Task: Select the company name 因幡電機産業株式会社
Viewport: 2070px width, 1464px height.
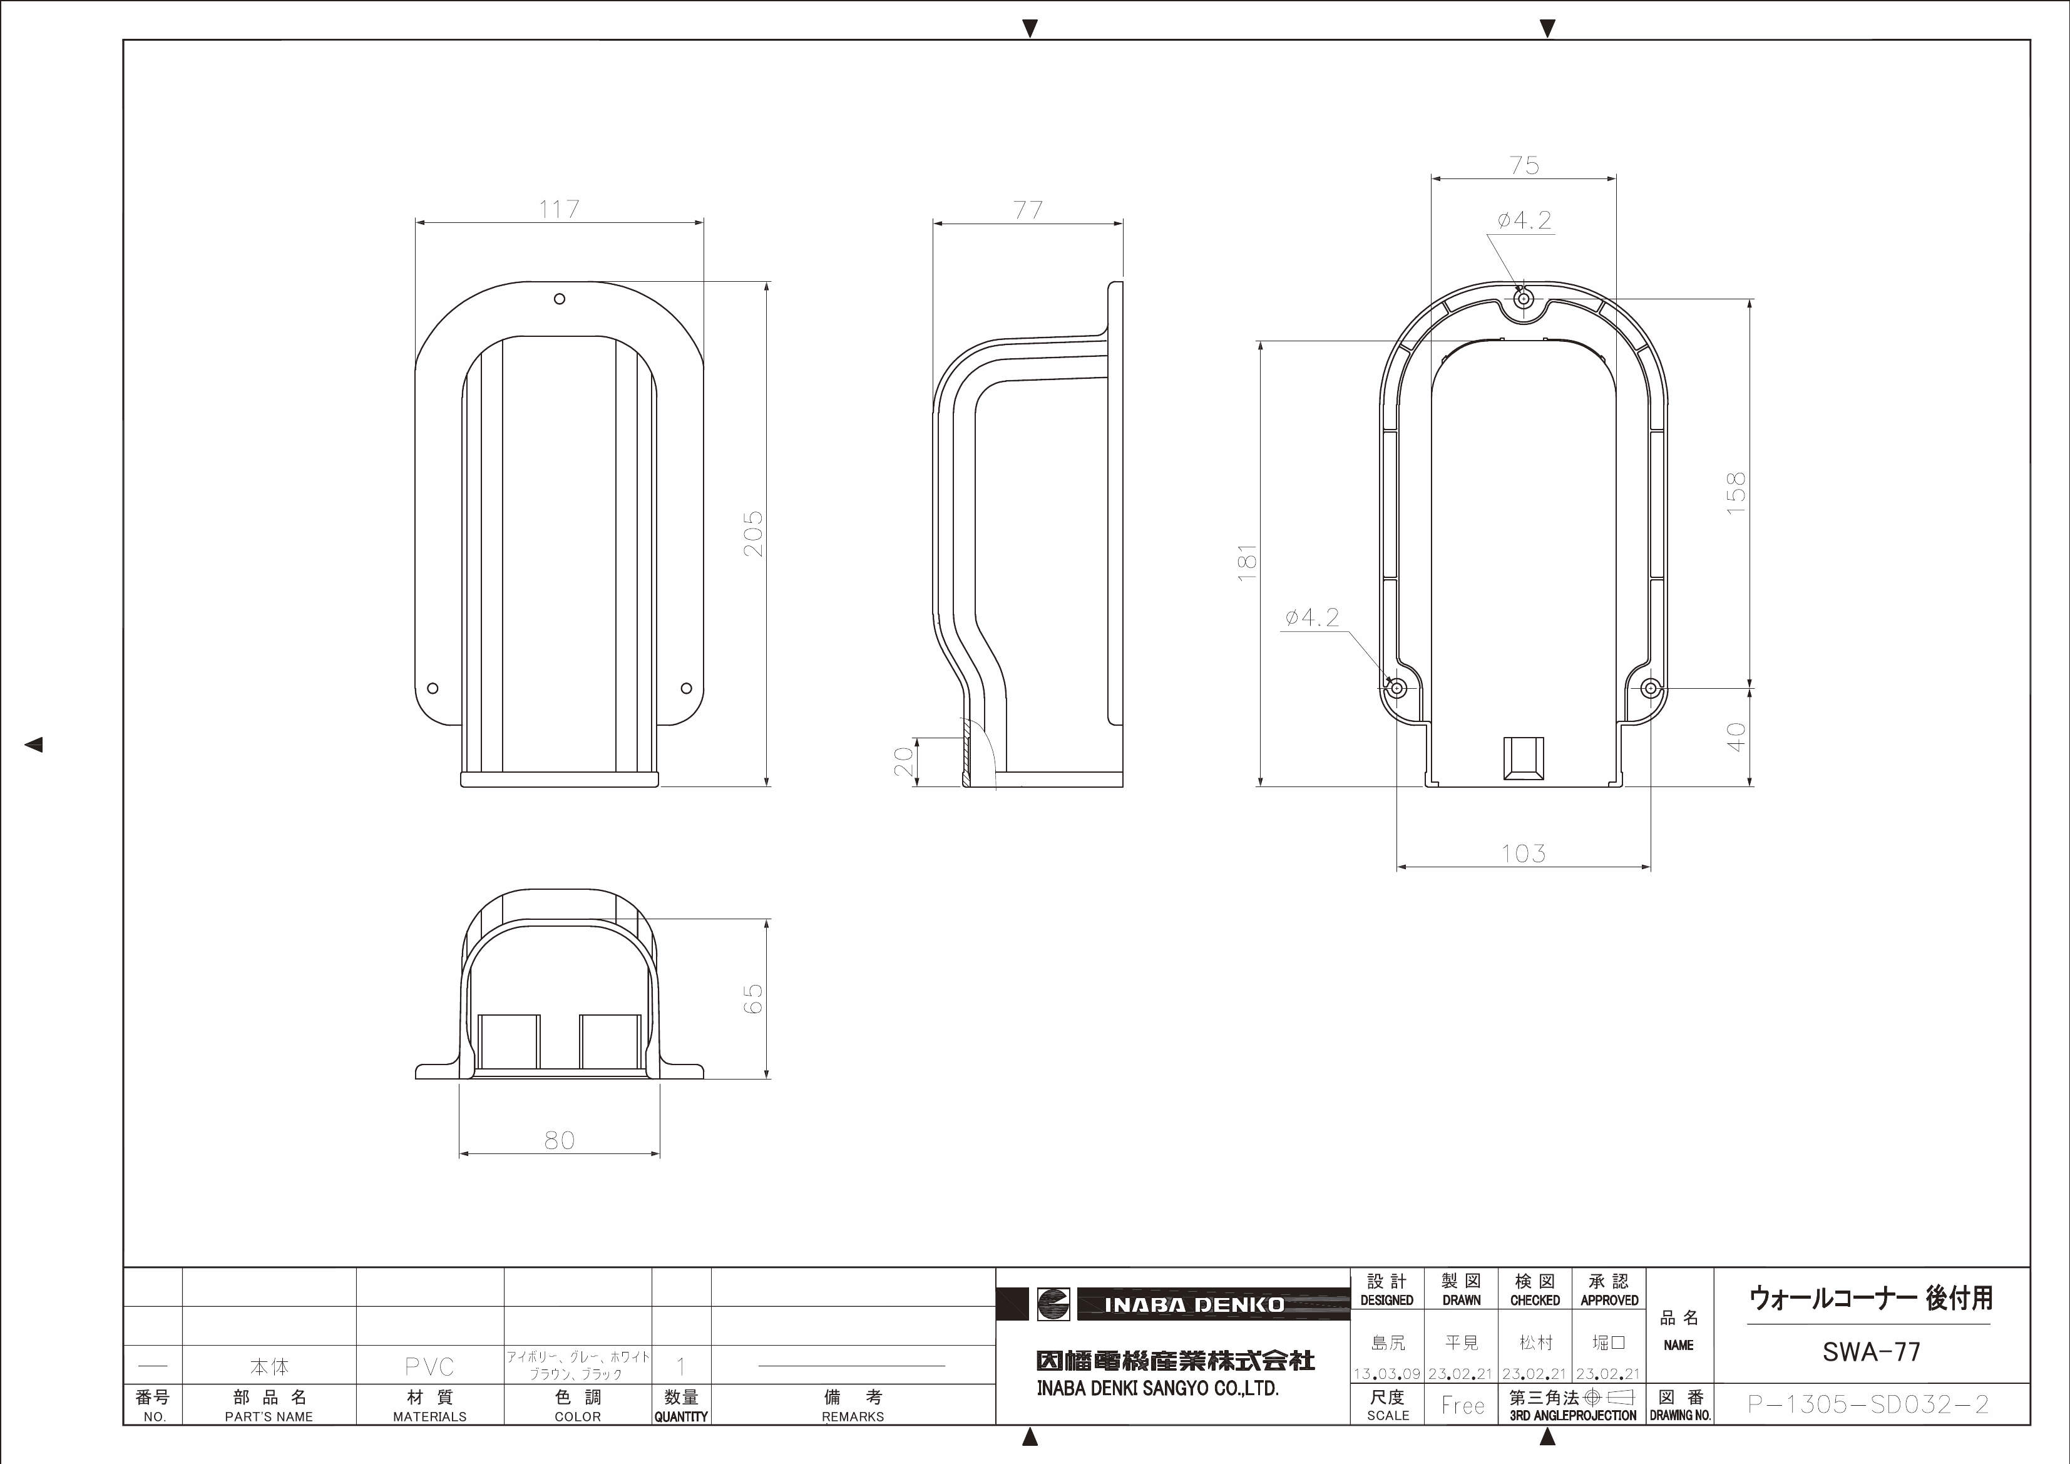Action: tap(1175, 1360)
